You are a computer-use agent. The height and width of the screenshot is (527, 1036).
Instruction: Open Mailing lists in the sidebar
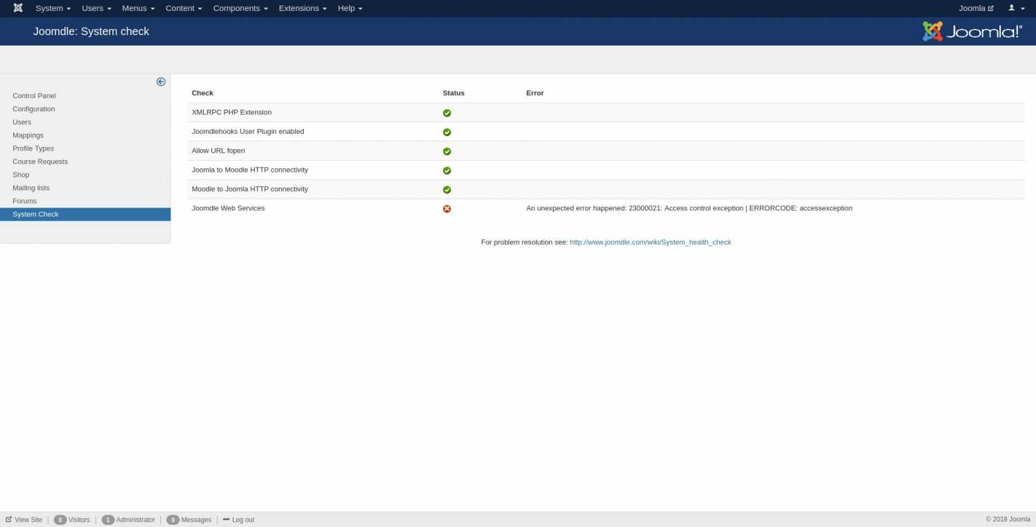(31, 188)
